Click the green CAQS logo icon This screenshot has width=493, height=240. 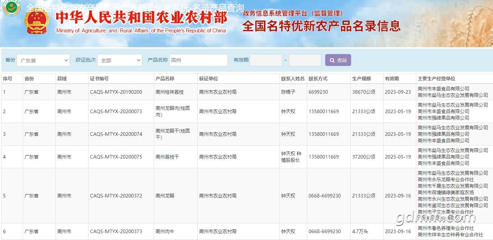[11, 8]
